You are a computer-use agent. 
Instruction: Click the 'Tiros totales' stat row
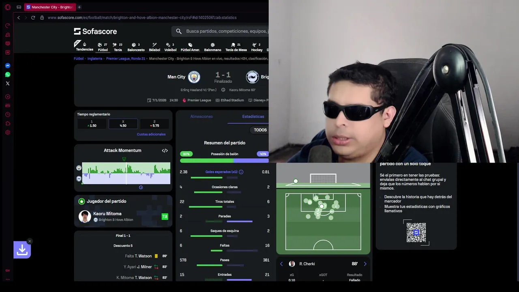tap(224, 204)
